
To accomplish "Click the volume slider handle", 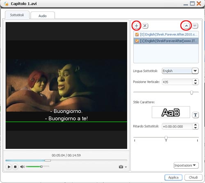I will point(41,167).
